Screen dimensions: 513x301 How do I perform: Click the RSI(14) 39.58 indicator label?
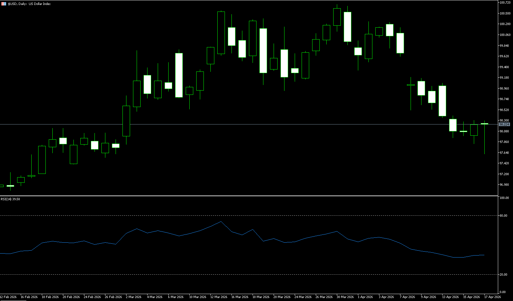pyautogui.click(x=10, y=199)
